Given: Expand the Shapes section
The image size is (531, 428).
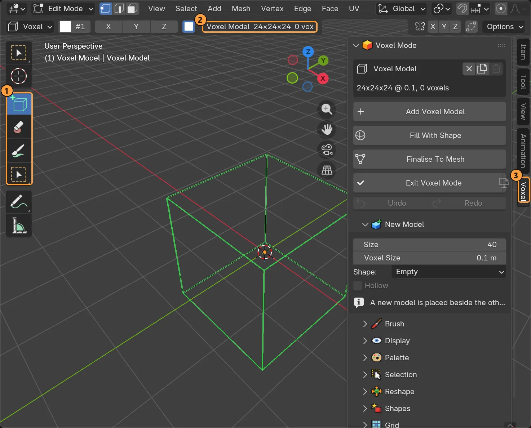Looking at the screenshot, I should [x=365, y=409].
